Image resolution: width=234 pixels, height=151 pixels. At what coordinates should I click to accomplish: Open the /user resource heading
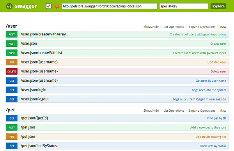(x=11, y=26)
